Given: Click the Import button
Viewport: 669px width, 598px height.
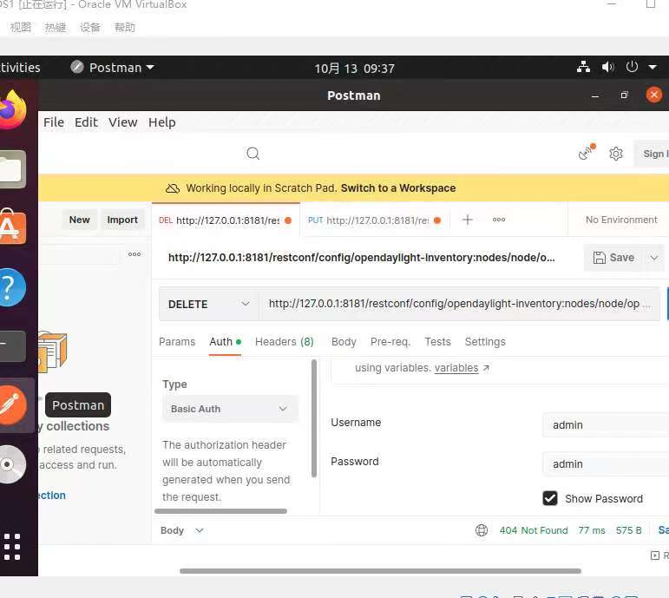Looking at the screenshot, I should pos(122,220).
